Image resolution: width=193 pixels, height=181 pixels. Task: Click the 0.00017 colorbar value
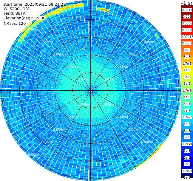[187, 37]
